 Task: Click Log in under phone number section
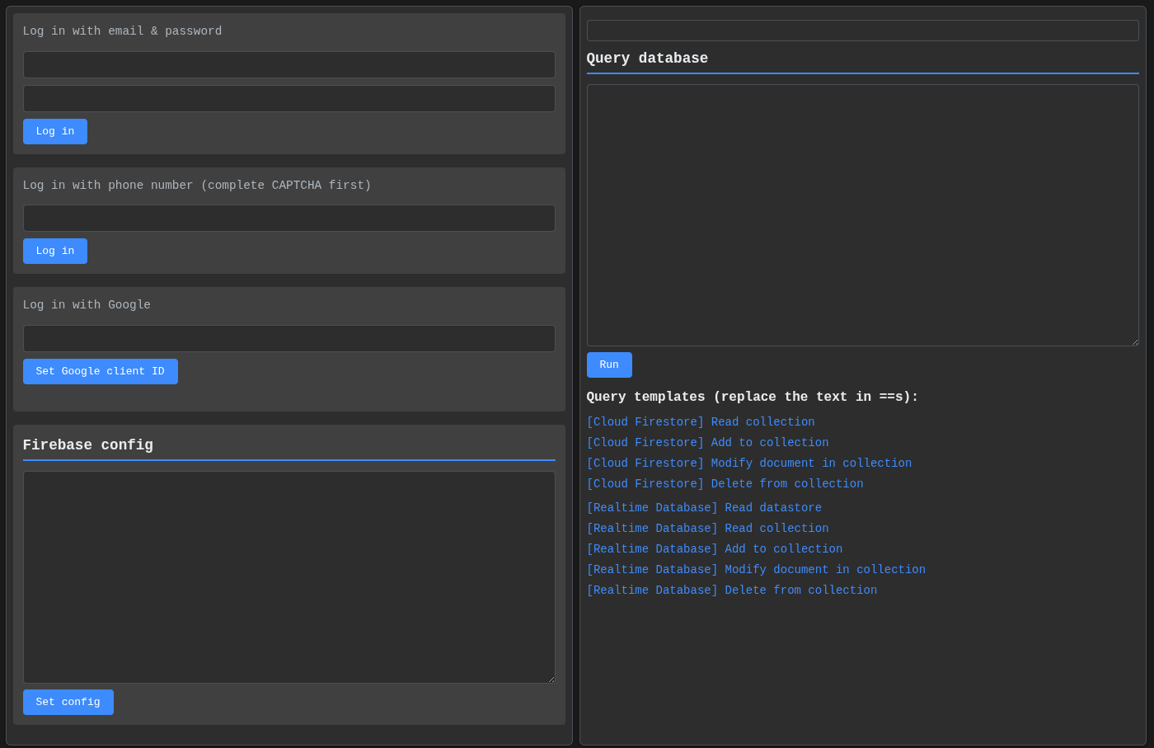click(x=55, y=251)
